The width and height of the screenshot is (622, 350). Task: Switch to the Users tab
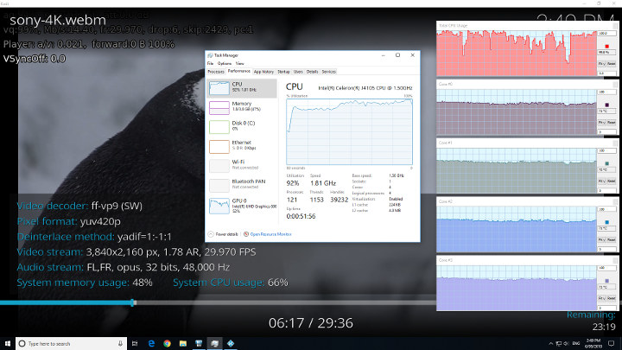coord(298,72)
